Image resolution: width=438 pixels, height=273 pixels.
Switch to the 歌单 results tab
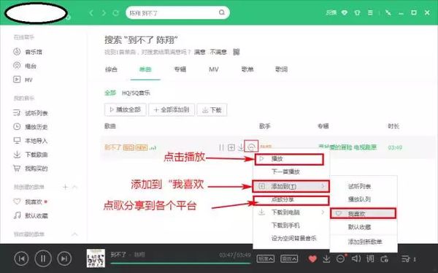(x=247, y=69)
